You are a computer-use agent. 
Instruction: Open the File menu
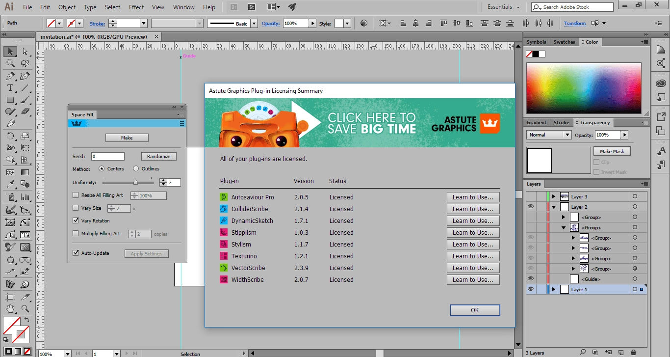click(x=27, y=7)
